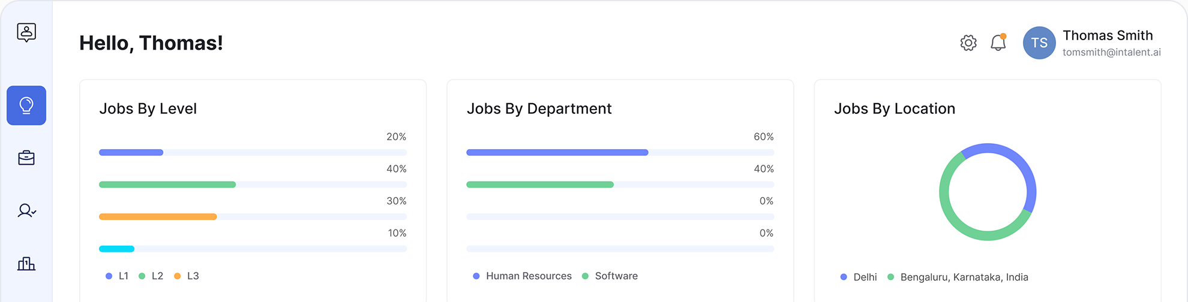1188x302 pixels.
Task: Click the Jobs By Department card title
Action: click(539, 108)
